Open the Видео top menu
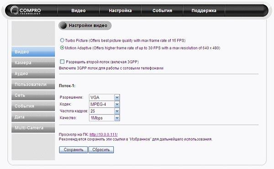The image size is (274, 169). click(x=78, y=11)
